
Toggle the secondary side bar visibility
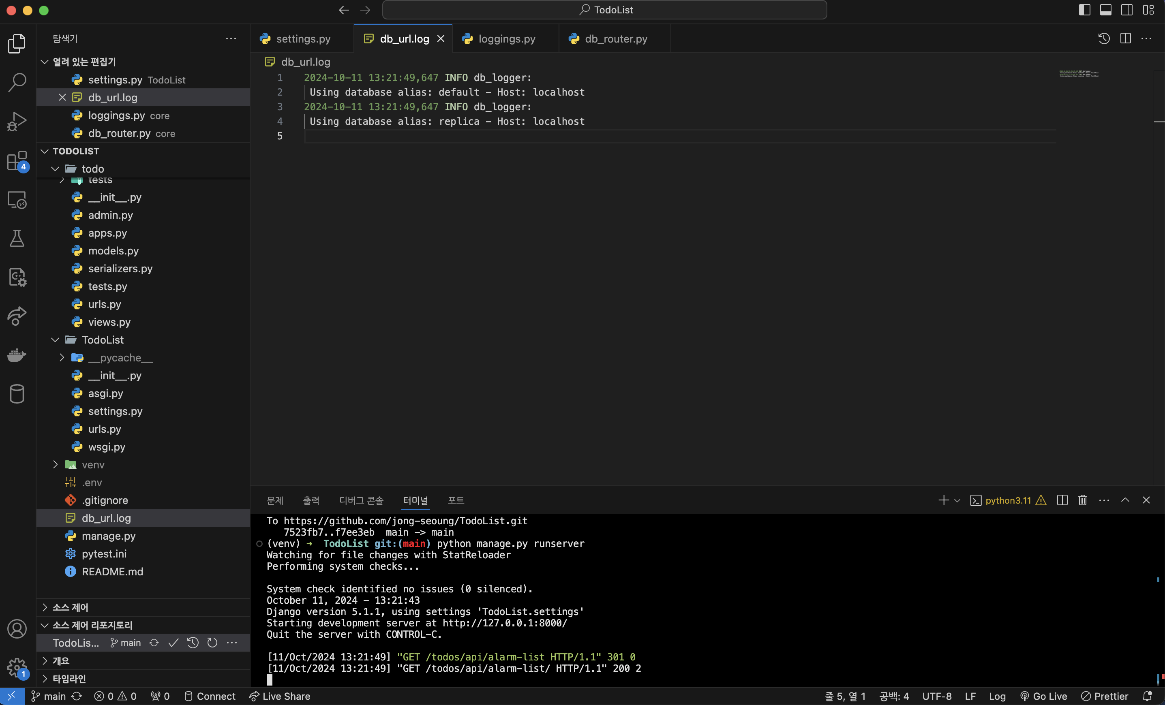click(1126, 10)
